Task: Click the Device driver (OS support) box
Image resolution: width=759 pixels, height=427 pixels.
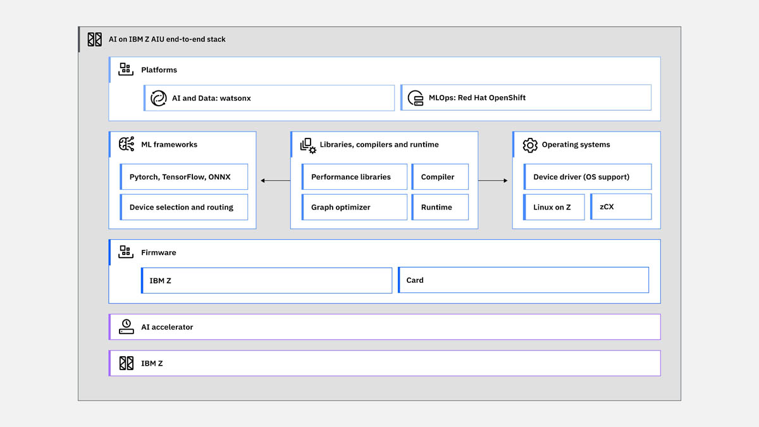Action: 588,177
